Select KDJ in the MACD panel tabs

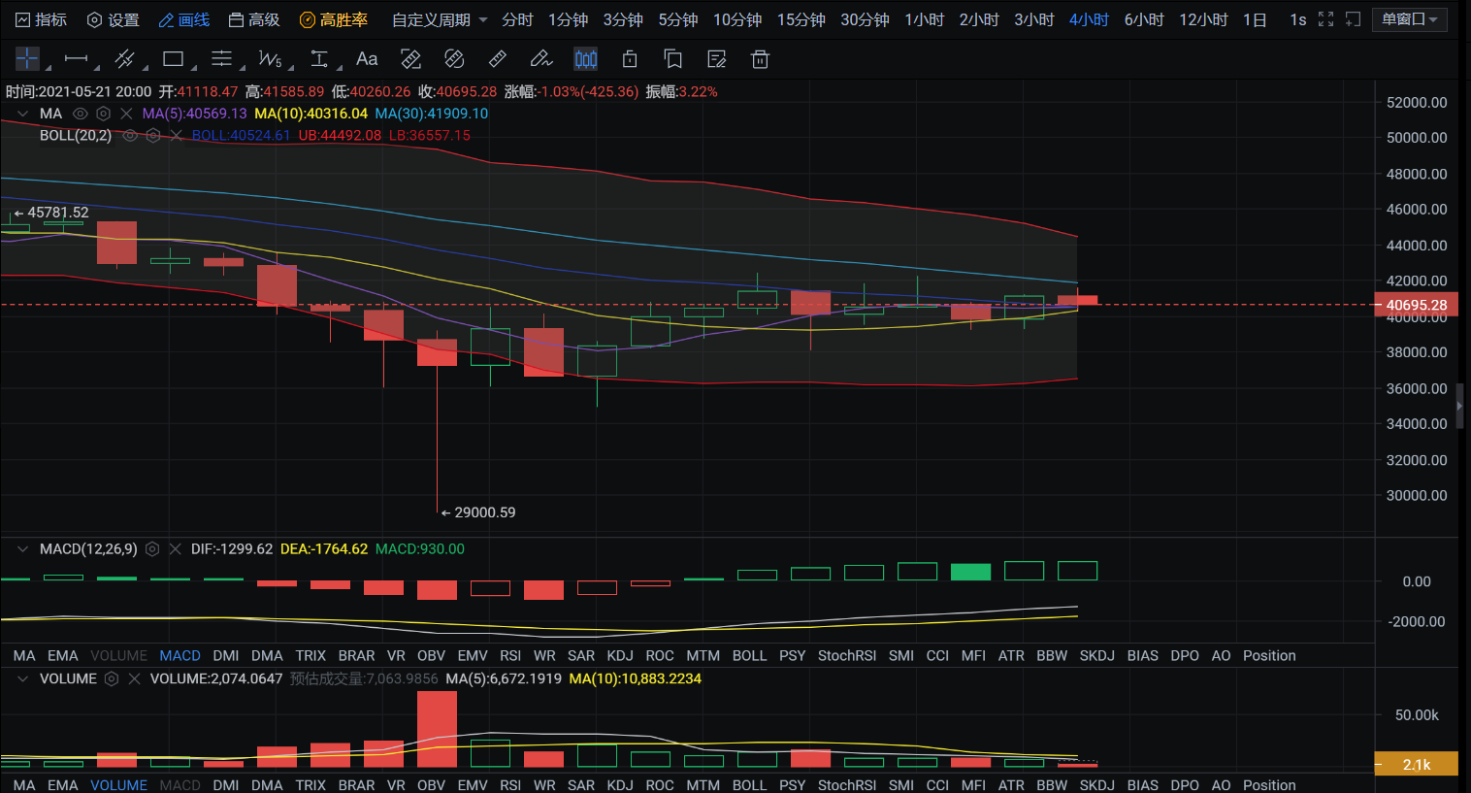(620, 656)
